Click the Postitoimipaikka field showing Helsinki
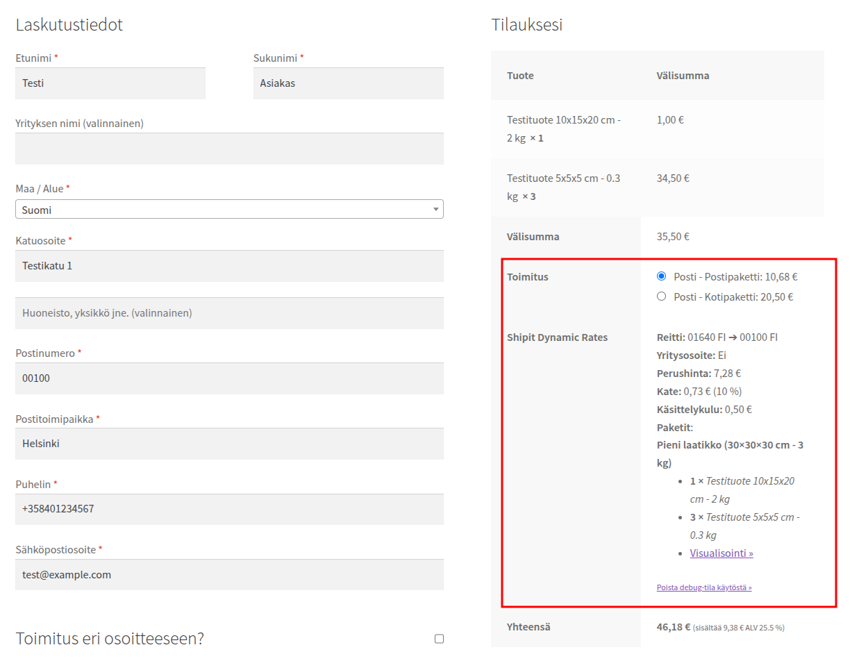This screenshot has width=859, height=661. click(x=229, y=444)
